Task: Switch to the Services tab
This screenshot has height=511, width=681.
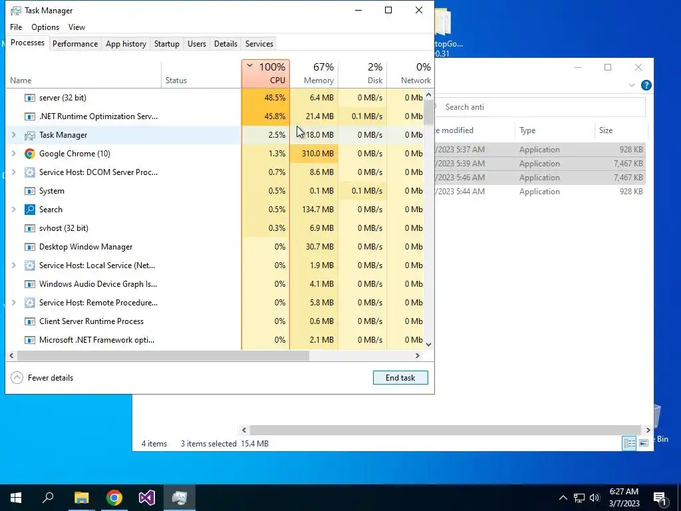Action: point(259,44)
